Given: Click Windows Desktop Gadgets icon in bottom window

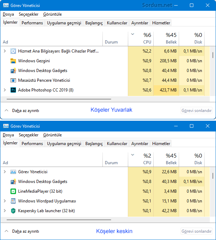Looking at the screenshot, I should click(x=13, y=182).
